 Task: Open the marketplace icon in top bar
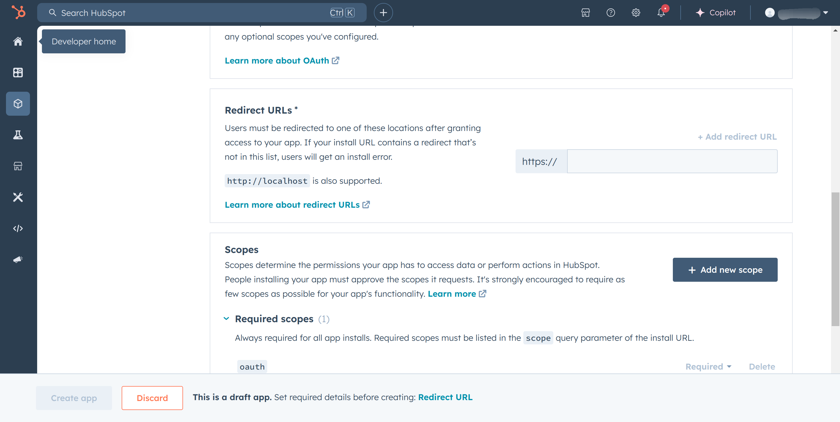pos(585,13)
